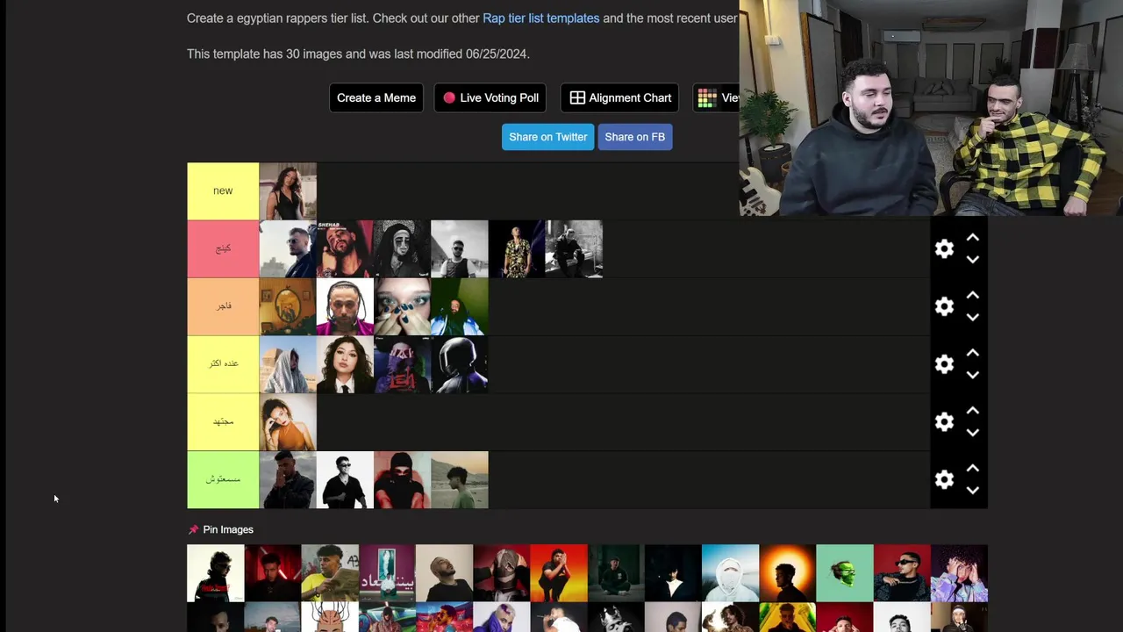This screenshot has width=1123, height=632.
Task: Edit the pink كينج tier label
Action: point(223,248)
